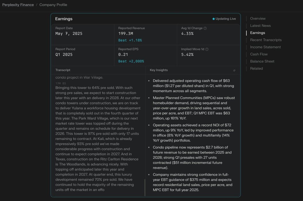The height and width of the screenshot is (201, 303).
Task: Click the help icon beside Implied Move 1d
Action: click(207, 49)
